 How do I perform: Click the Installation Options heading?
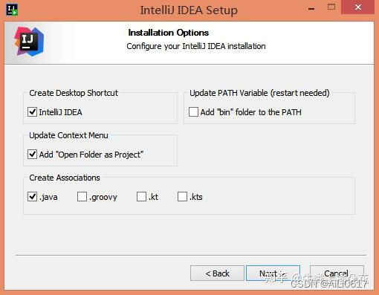pos(169,33)
